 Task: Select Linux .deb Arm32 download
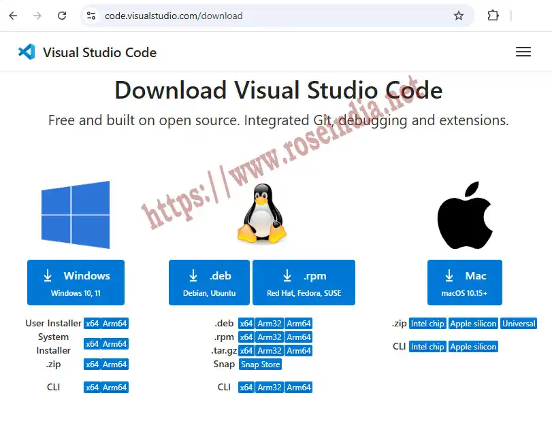tap(270, 324)
